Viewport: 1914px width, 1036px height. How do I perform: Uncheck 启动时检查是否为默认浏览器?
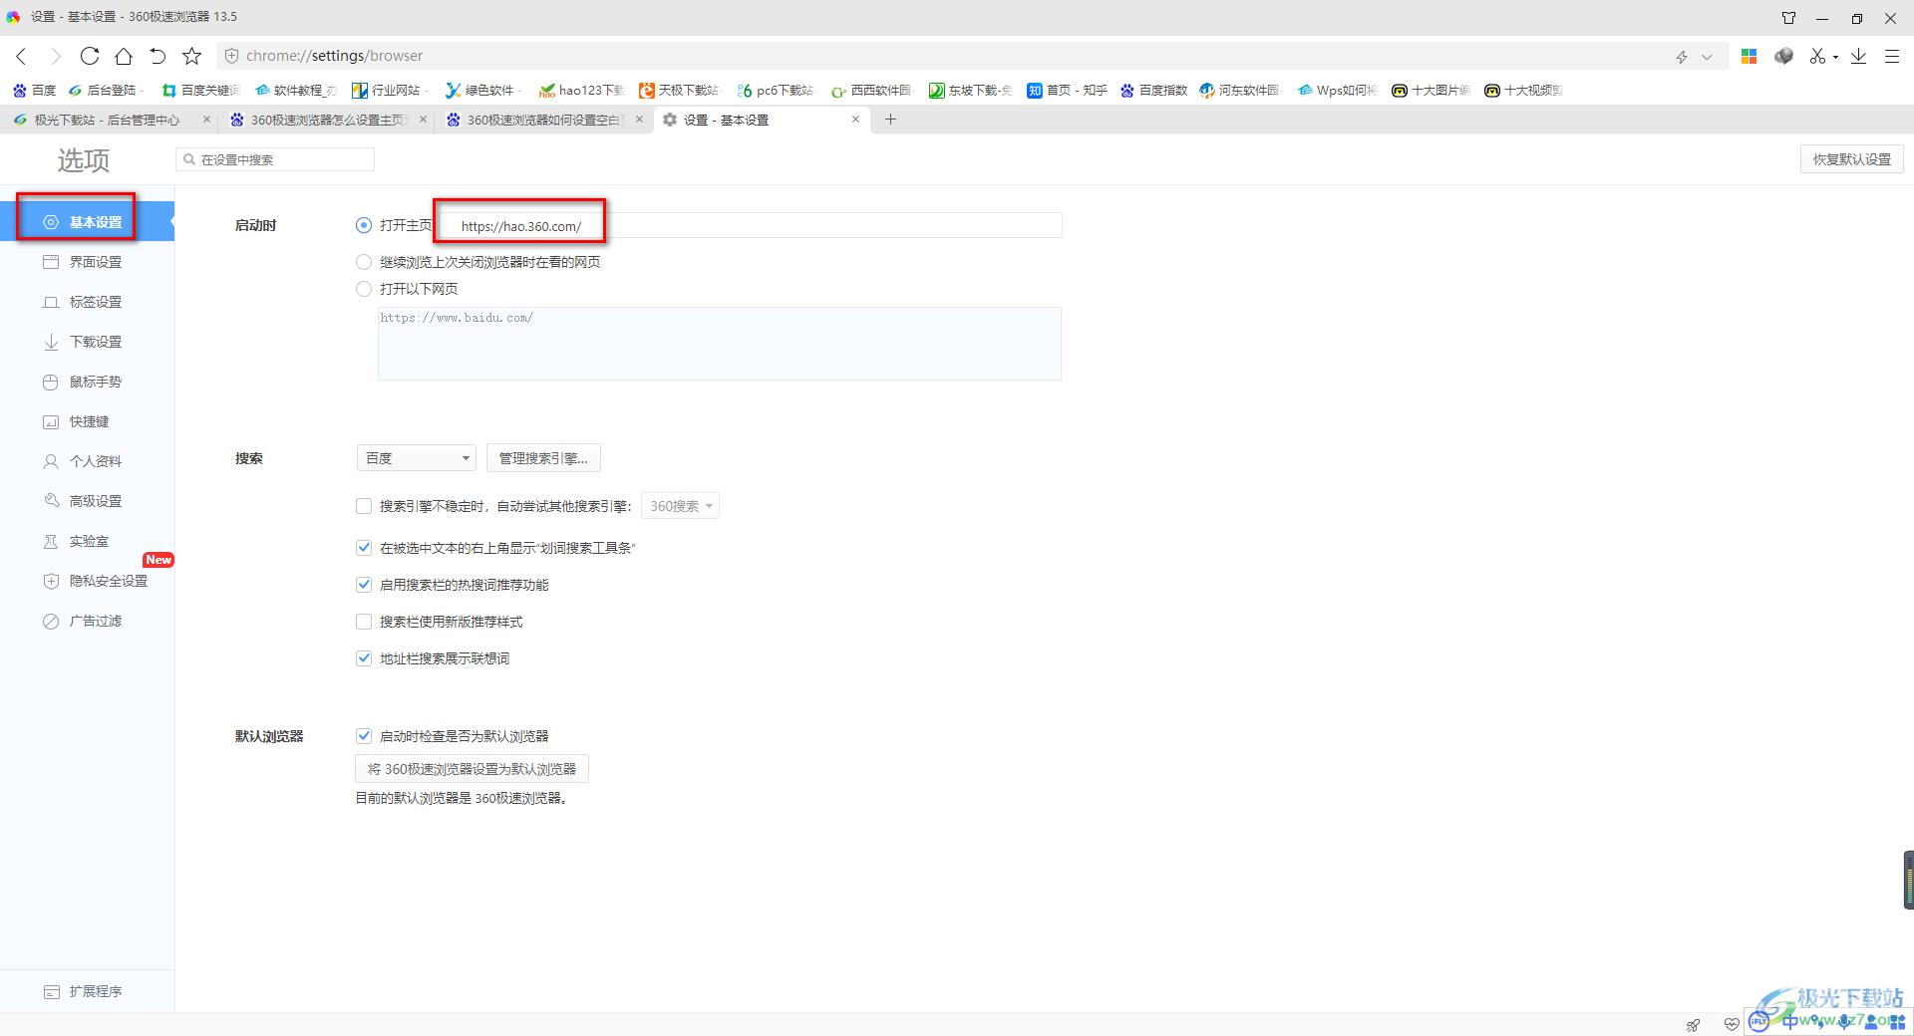coord(364,736)
